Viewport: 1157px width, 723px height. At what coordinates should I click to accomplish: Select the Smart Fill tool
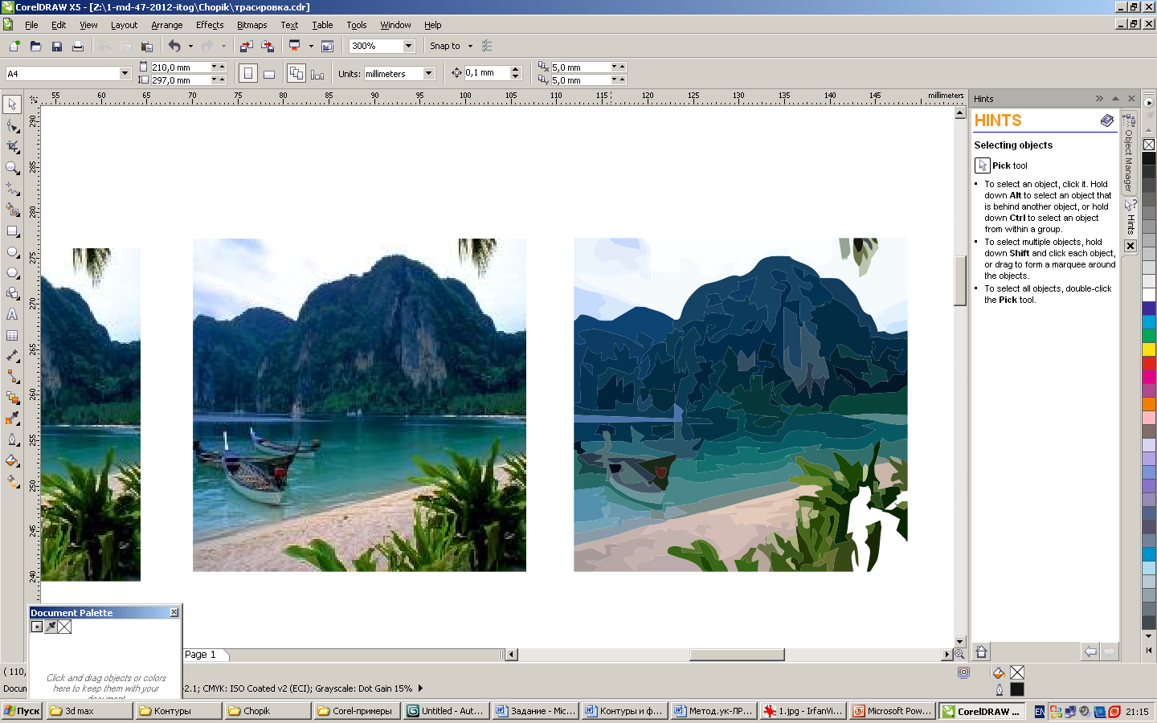pyautogui.click(x=12, y=210)
